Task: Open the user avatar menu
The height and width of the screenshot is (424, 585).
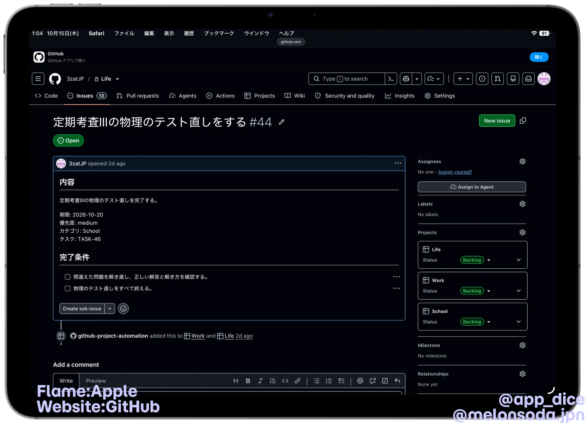Action: [544, 79]
